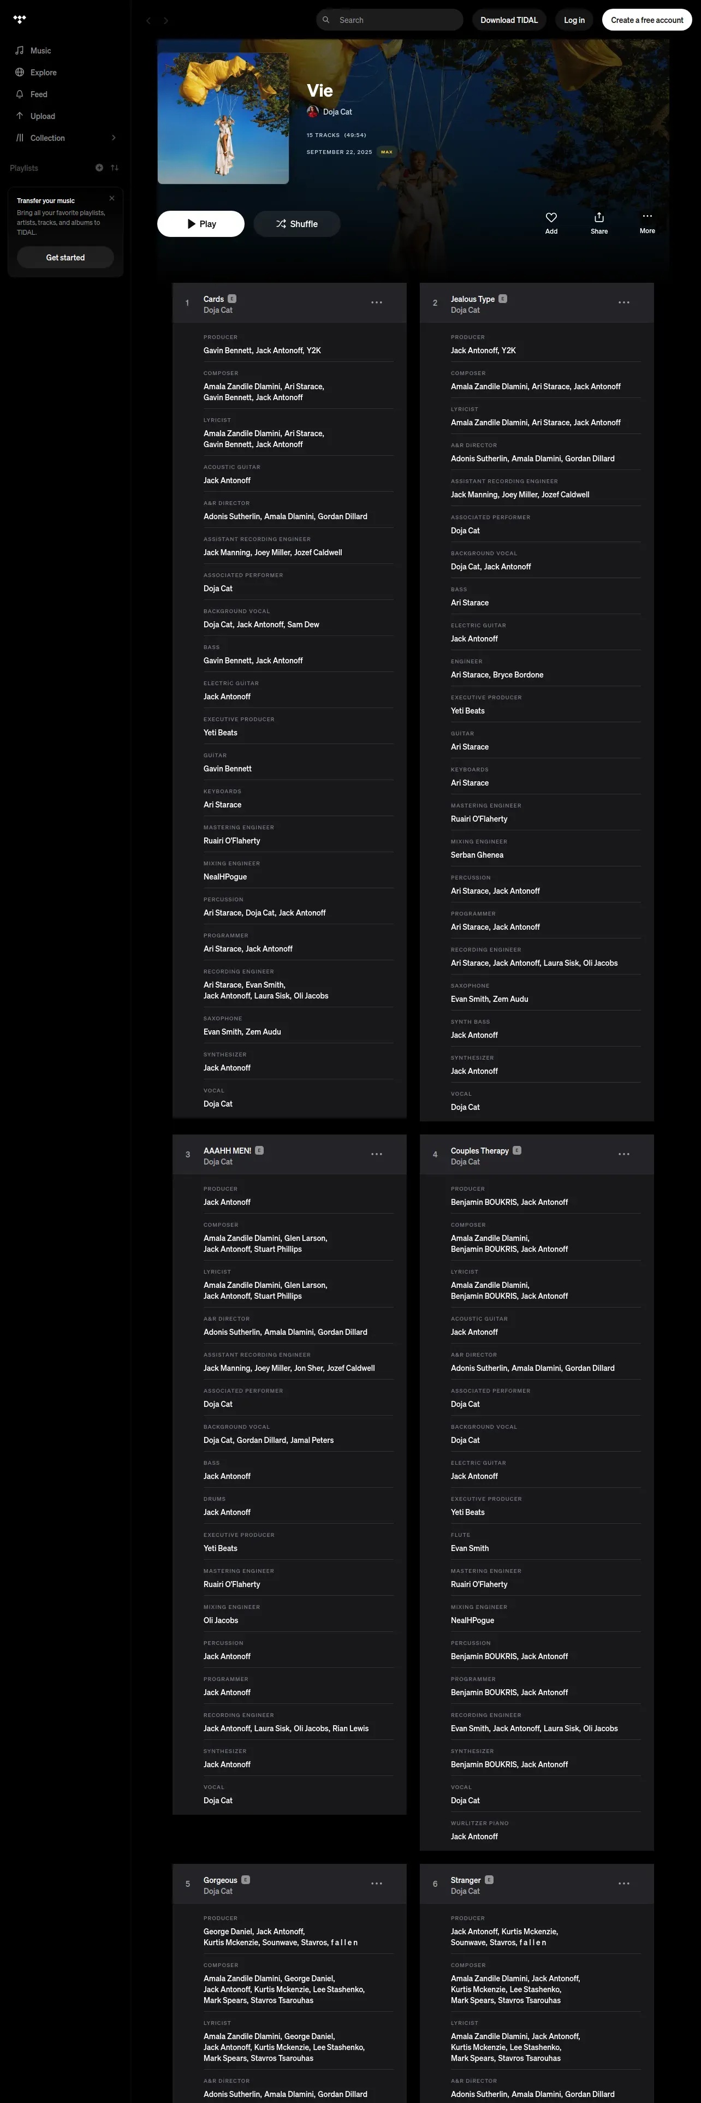Click the Download TIDAL button

tap(509, 20)
